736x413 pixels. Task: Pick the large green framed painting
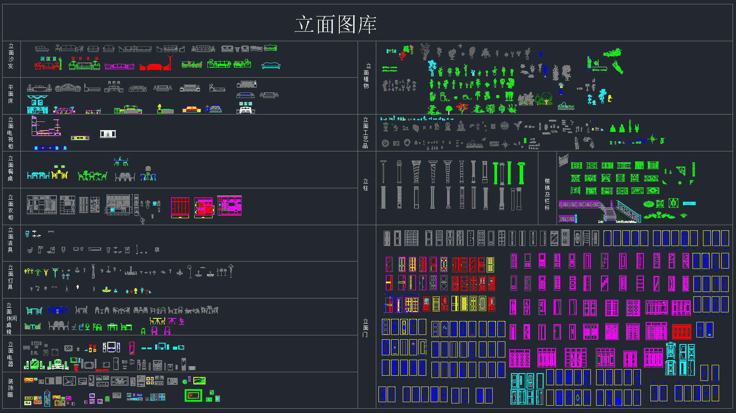pyautogui.click(x=193, y=395)
